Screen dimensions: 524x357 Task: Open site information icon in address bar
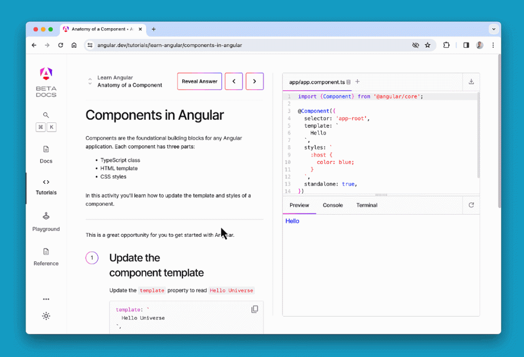click(90, 45)
